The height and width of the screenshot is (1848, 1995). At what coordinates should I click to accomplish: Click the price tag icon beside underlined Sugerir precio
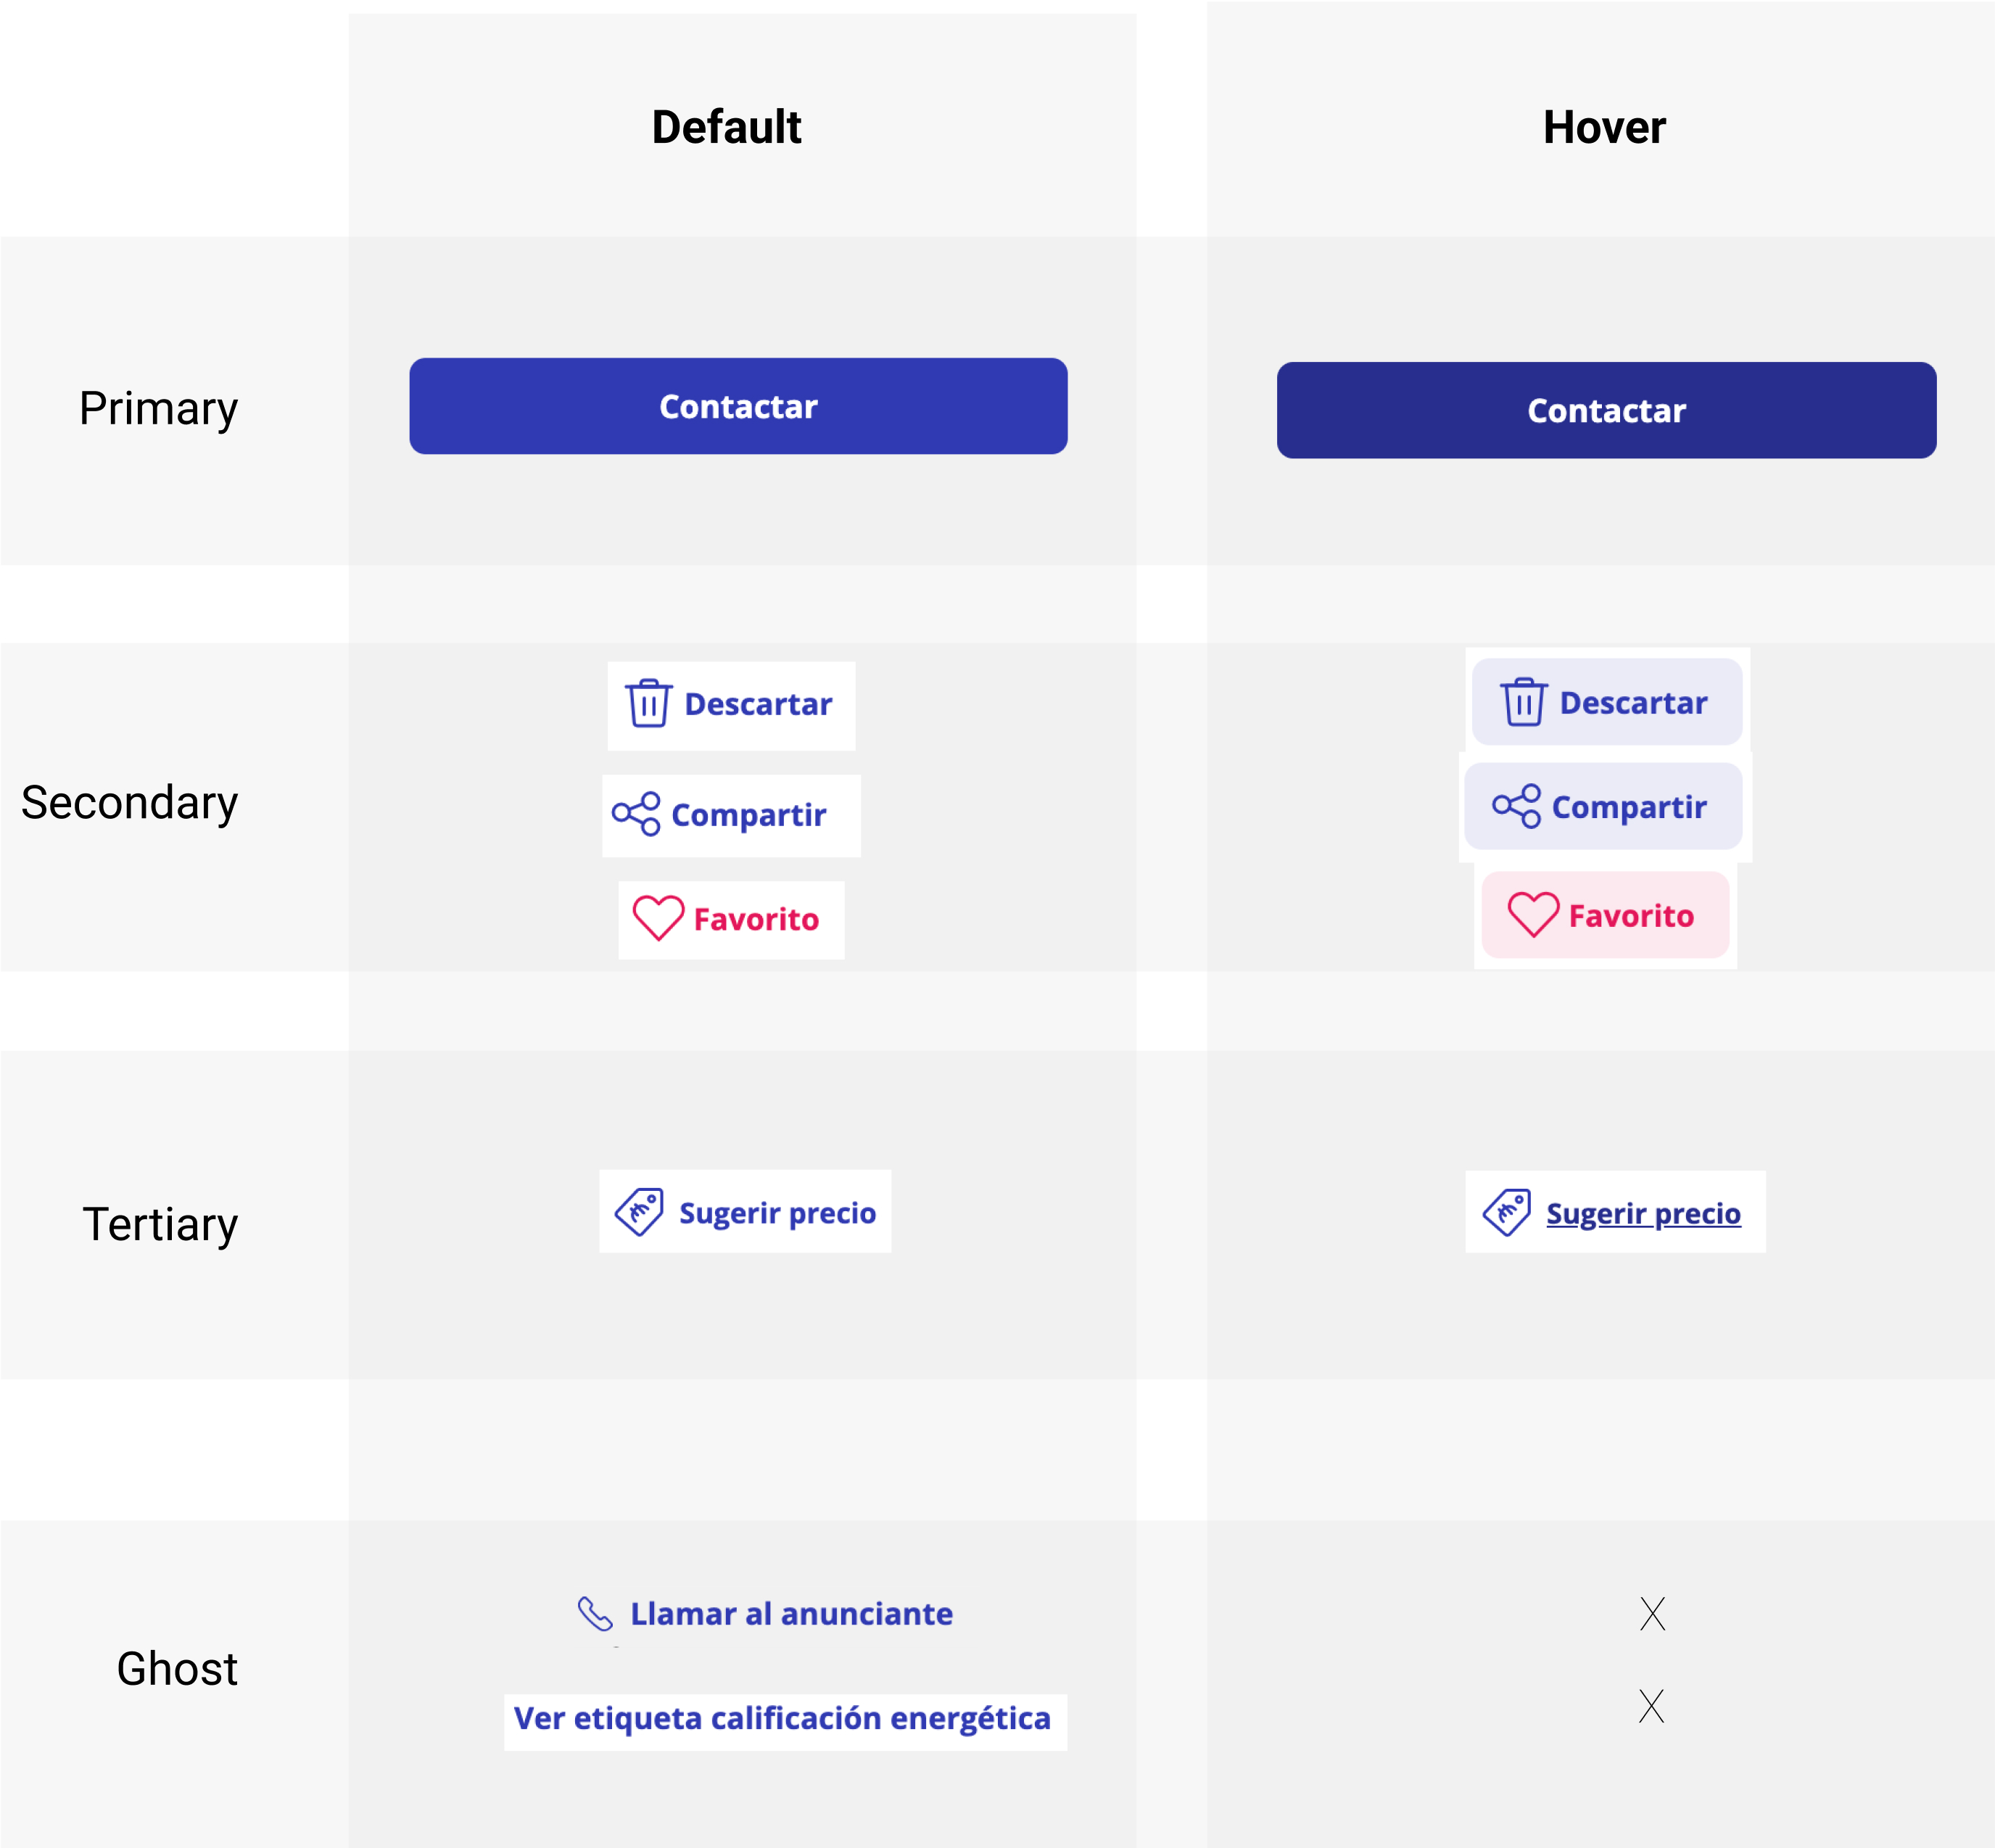(x=1506, y=1212)
